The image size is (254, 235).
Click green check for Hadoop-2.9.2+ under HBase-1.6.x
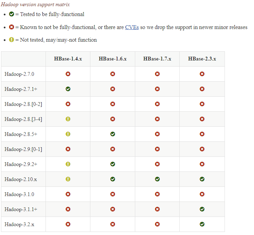[x=113, y=164]
